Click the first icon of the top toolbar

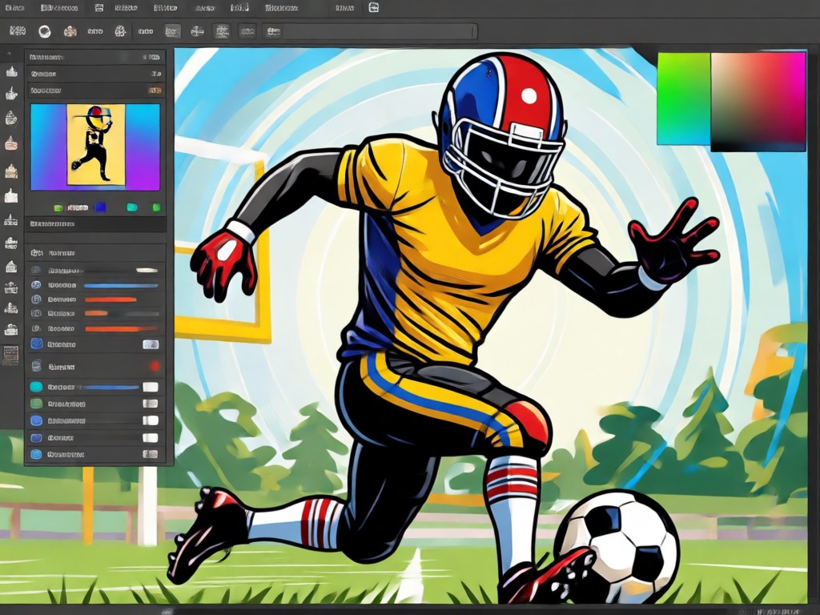[x=18, y=31]
